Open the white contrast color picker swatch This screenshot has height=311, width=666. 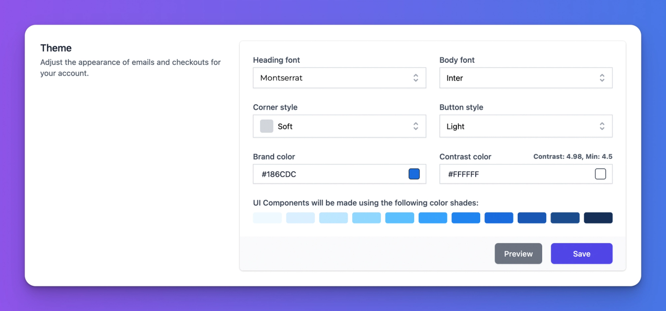pos(601,174)
